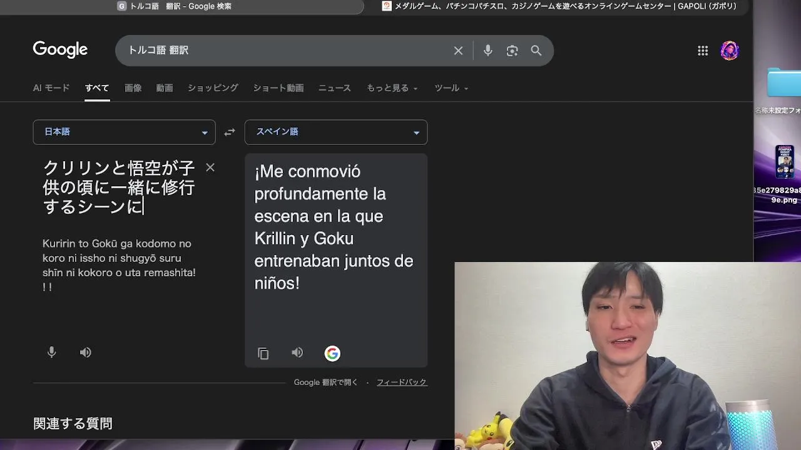The width and height of the screenshot is (801, 450).
Task: Open the ショッピング tab
Action: point(213,88)
